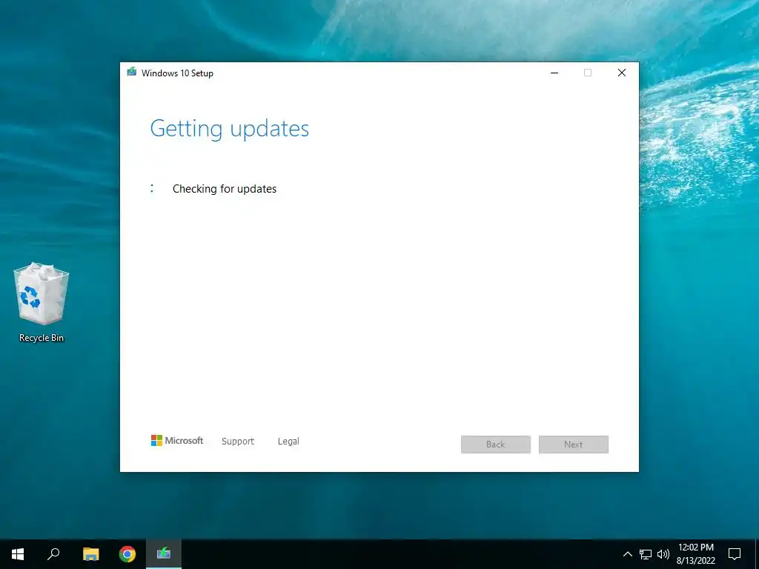759x569 pixels.
Task: Open clock showing 12:02 PM
Action: [695, 554]
